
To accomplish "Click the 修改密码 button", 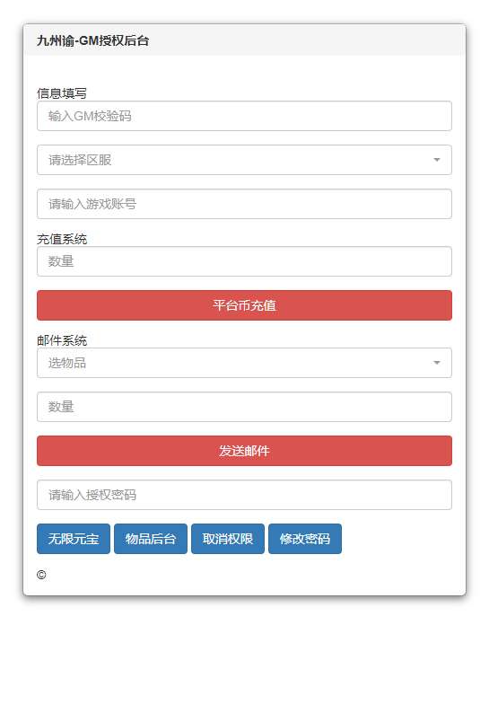I will pyautogui.click(x=305, y=539).
